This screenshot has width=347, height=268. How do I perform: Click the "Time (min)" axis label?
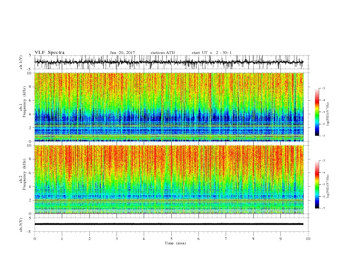pyautogui.click(x=175, y=243)
